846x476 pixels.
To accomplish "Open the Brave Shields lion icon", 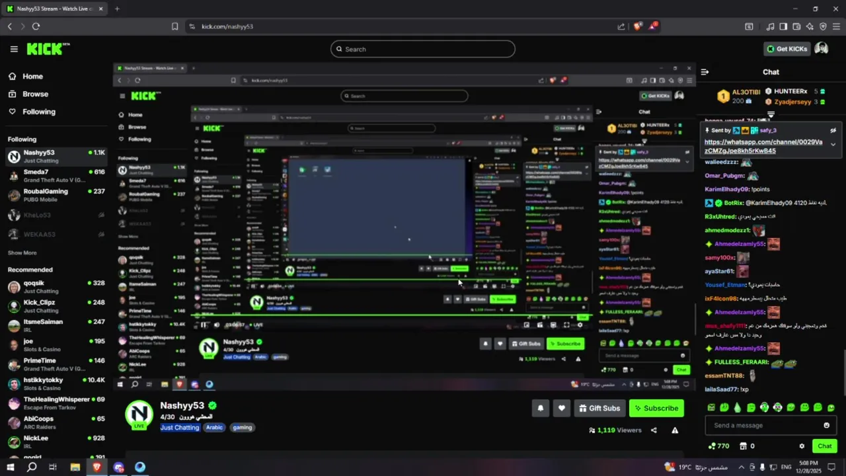I will (x=637, y=26).
